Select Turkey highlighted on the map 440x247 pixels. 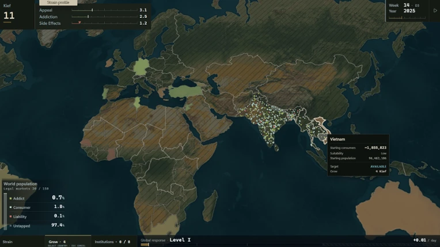tap(185, 91)
